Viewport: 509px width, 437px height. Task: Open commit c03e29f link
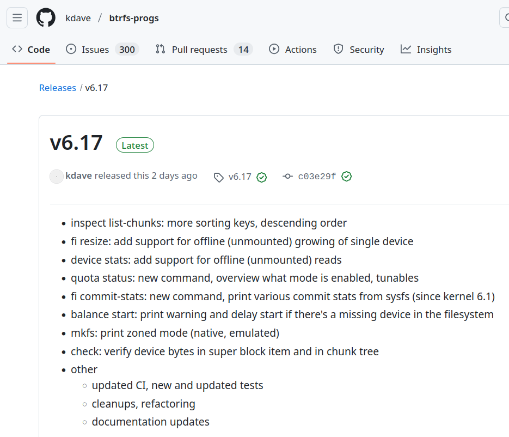click(317, 177)
